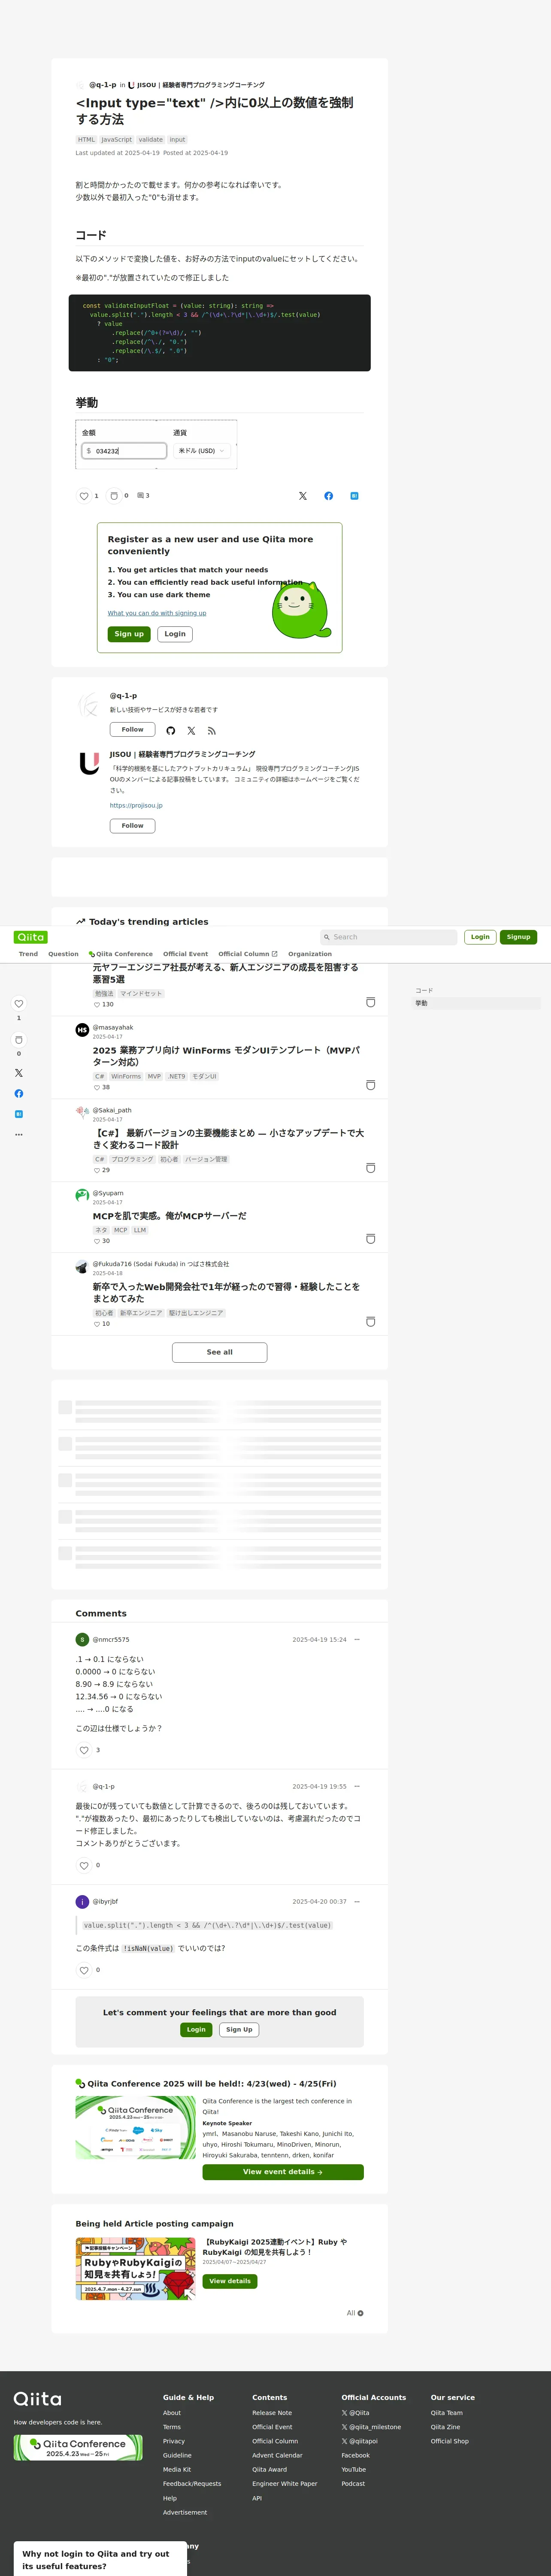551x2576 pixels.
Task: Open @q-1-p's X profile icon
Action: 191,731
